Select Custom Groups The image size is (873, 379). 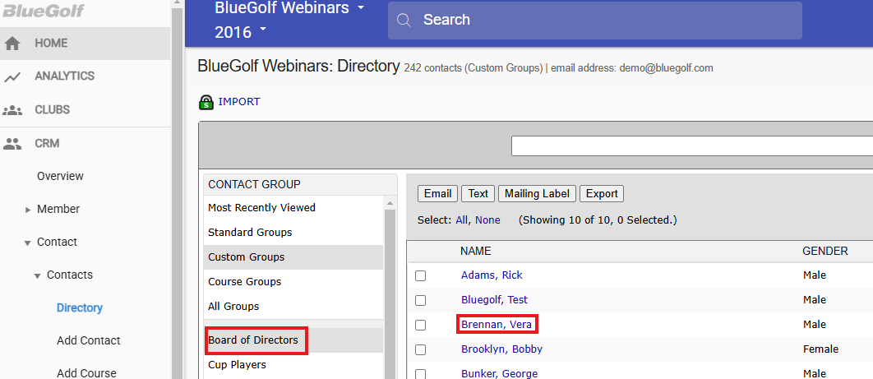point(293,257)
